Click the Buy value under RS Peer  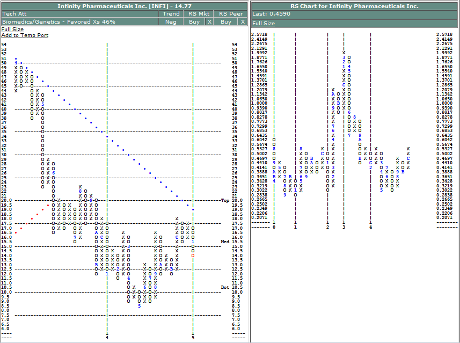[x=226, y=21]
